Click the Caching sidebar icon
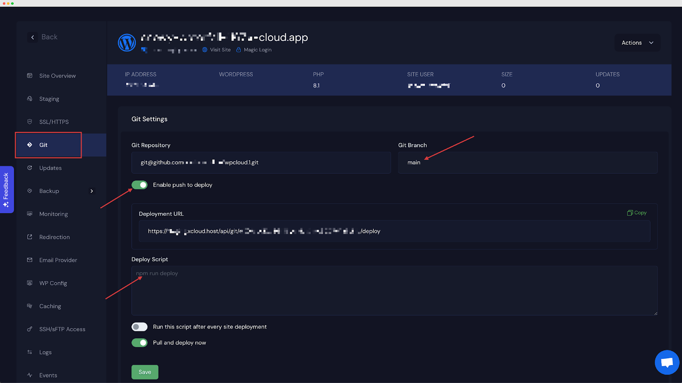The height and width of the screenshot is (383, 682). point(29,306)
